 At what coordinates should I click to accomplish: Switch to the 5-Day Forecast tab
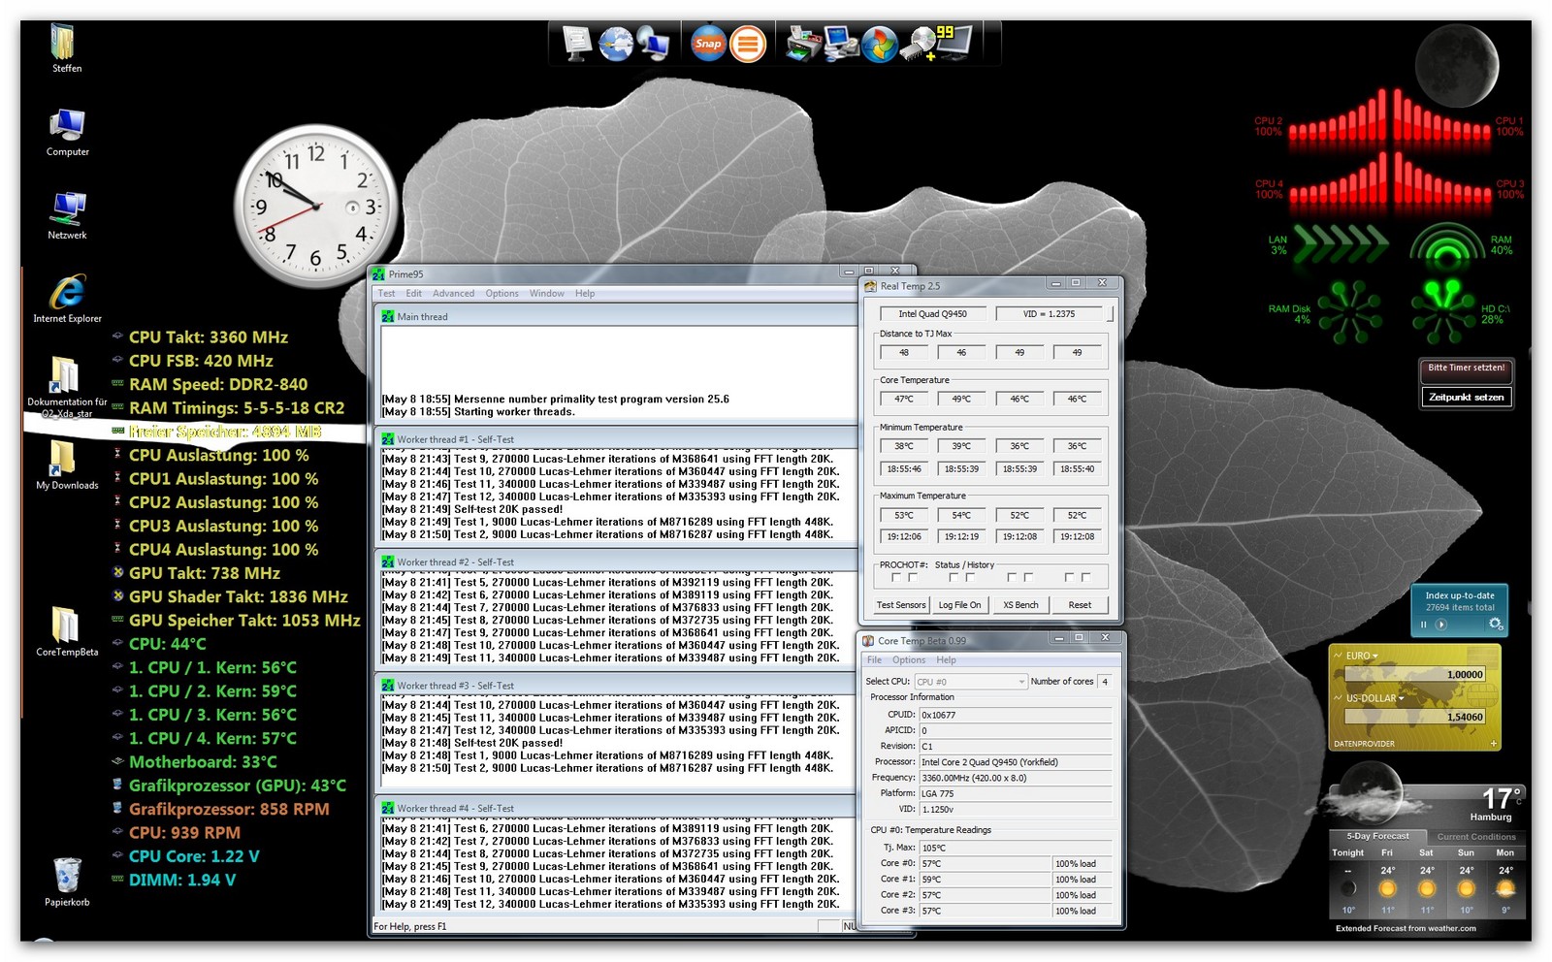(x=1377, y=836)
